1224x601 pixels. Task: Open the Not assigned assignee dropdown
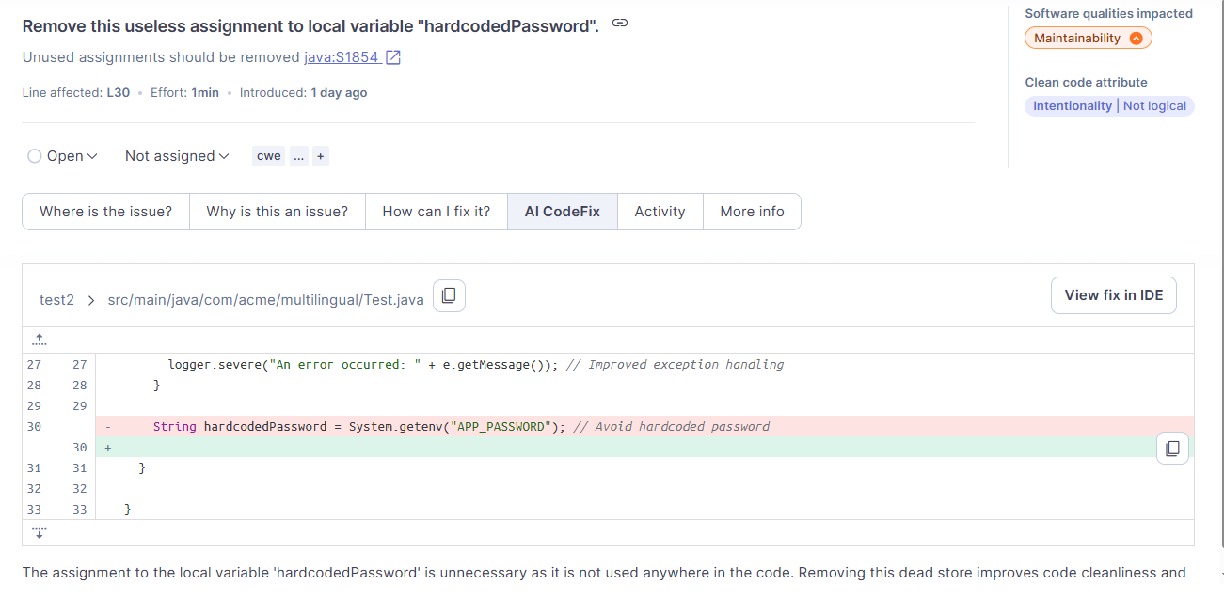[177, 156]
